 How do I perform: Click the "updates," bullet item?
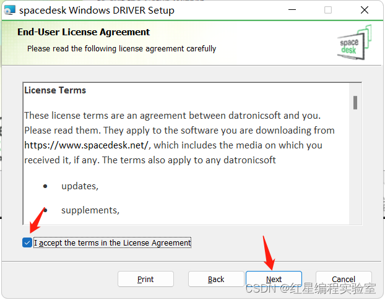[80, 186]
